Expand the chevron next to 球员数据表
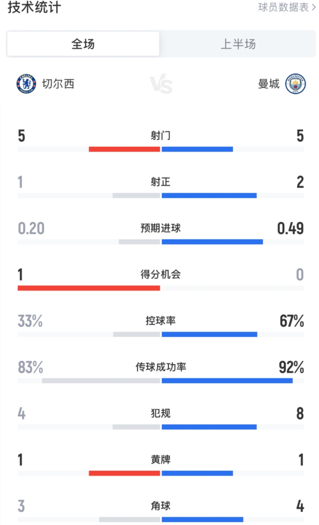The height and width of the screenshot is (525, 319). 313,8
